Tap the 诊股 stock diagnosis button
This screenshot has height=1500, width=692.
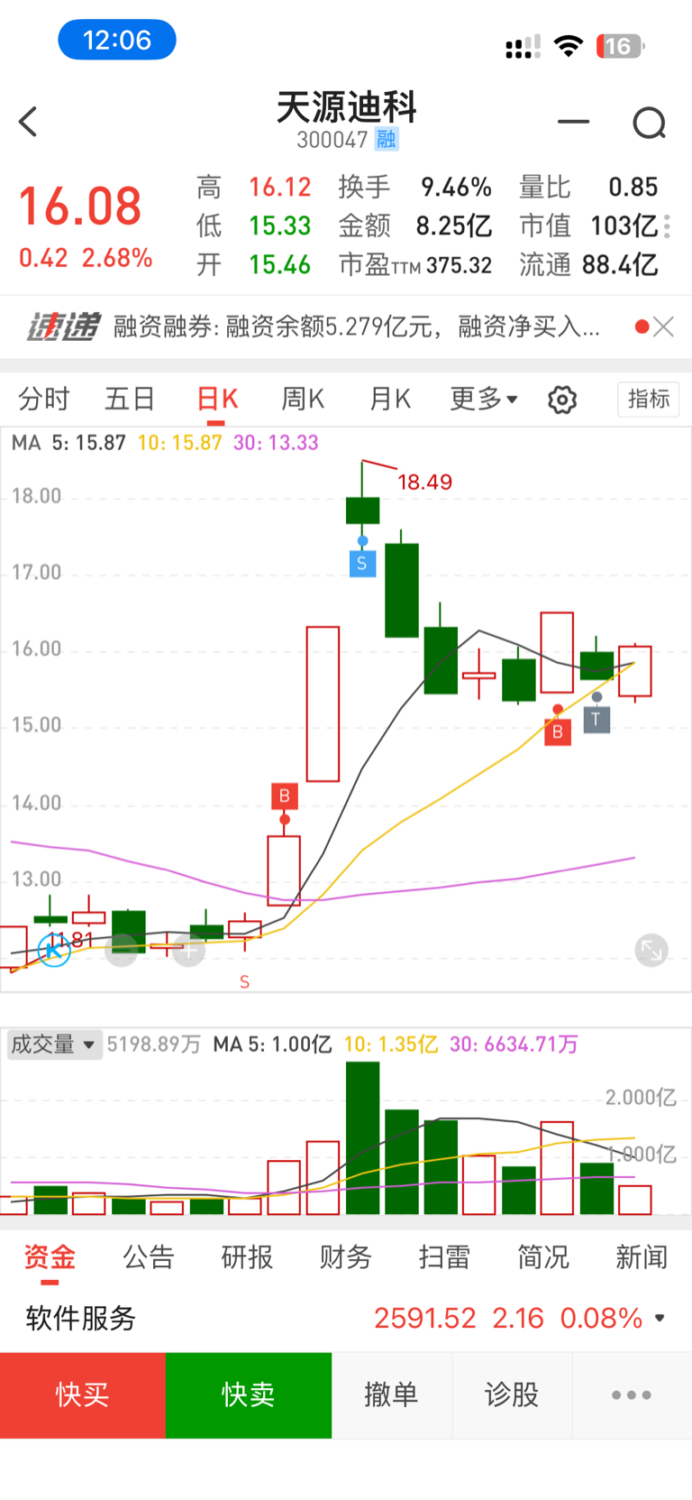(512, 1395)
